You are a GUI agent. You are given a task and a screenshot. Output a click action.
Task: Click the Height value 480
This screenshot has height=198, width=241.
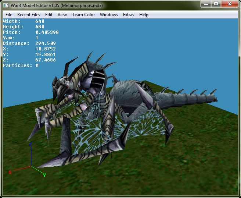pyautogui.click(x=40, y=27)
